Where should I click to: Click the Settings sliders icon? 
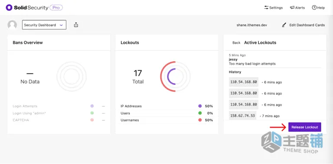point(266,8)
